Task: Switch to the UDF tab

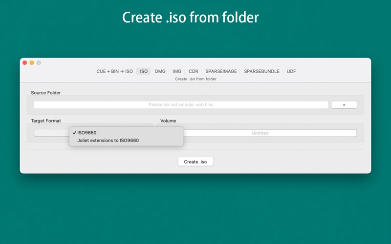Action: (x=291, y=71)
